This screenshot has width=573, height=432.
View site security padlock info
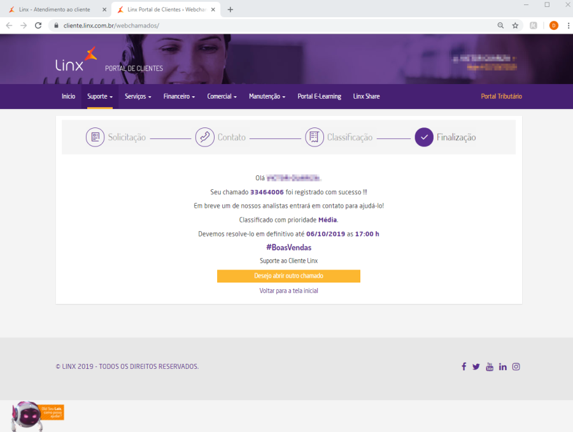(x=56, y=25)
